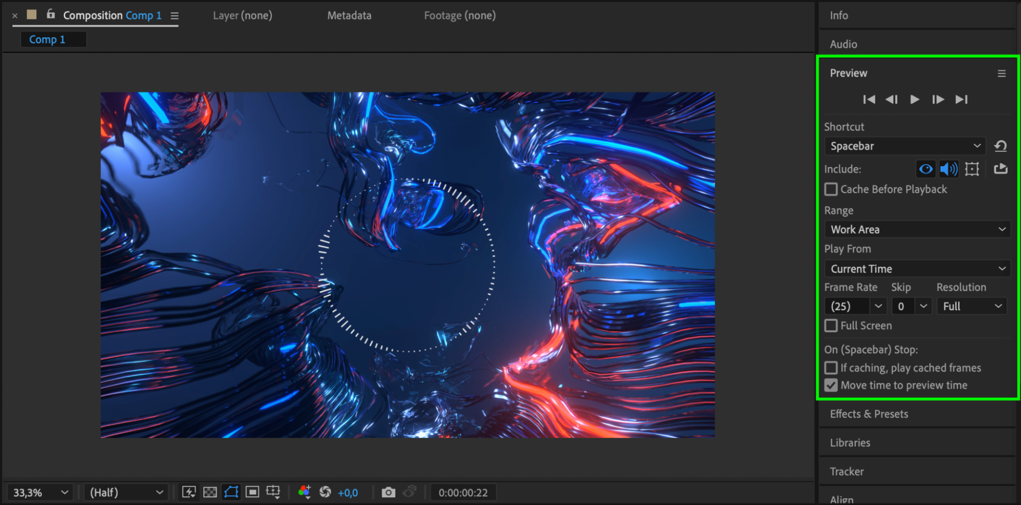
Task: Step to next frame in Preview
Action: (x=938, y=99)
